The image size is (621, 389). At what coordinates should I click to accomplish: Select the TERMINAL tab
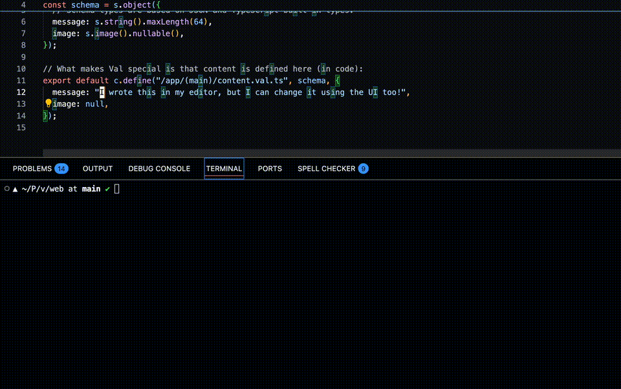(224, 168)
